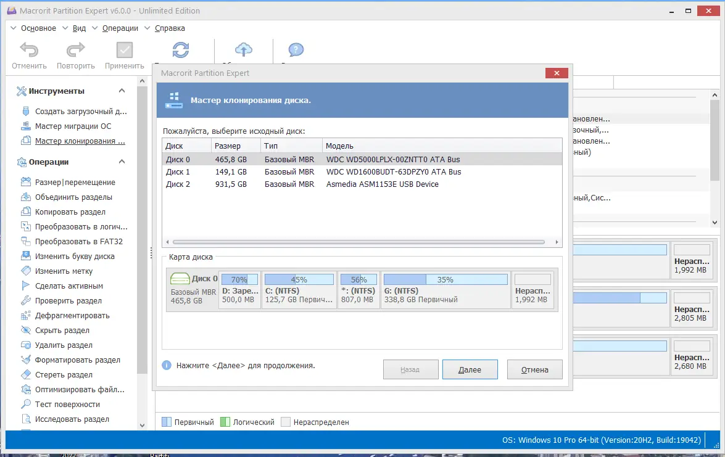This screenshot has height=457, width=725.
Task: Click the refresh arrows toolbar icon
Action: 181,50
